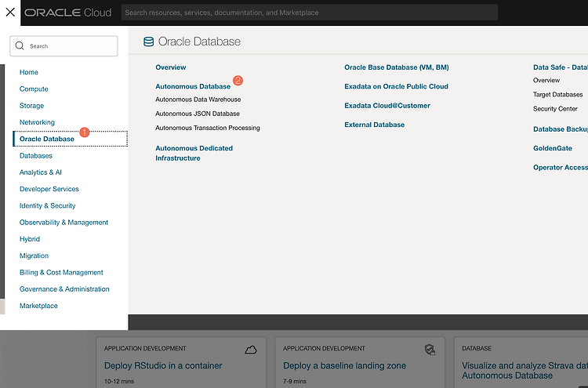This screenshot has height=388, width=588.
Task: Open Oracle Base Database (VM, BM)
Action: point(397,67)
